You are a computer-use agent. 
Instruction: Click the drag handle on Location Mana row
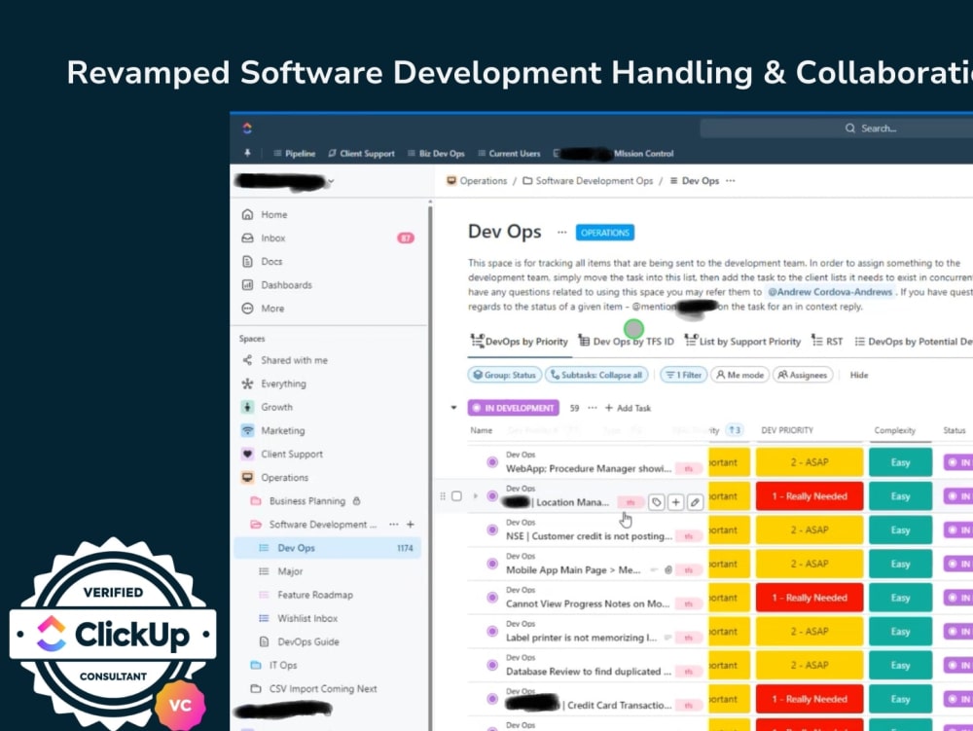click(x=443, y=495)
